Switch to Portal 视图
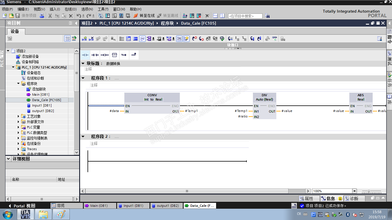Image resolution: width=392 pixels, height=220 pixels. 22,206
